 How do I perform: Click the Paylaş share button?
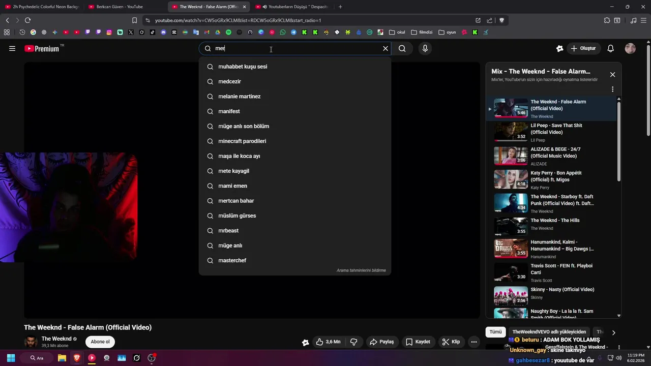(382, 342)
